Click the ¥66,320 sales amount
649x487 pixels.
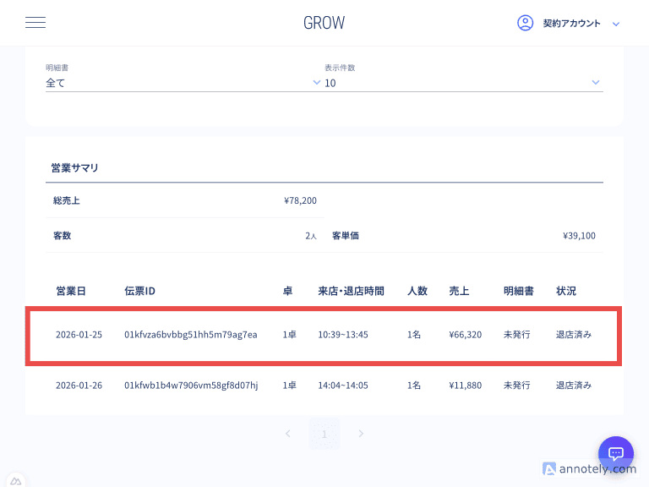coord(466,335)
